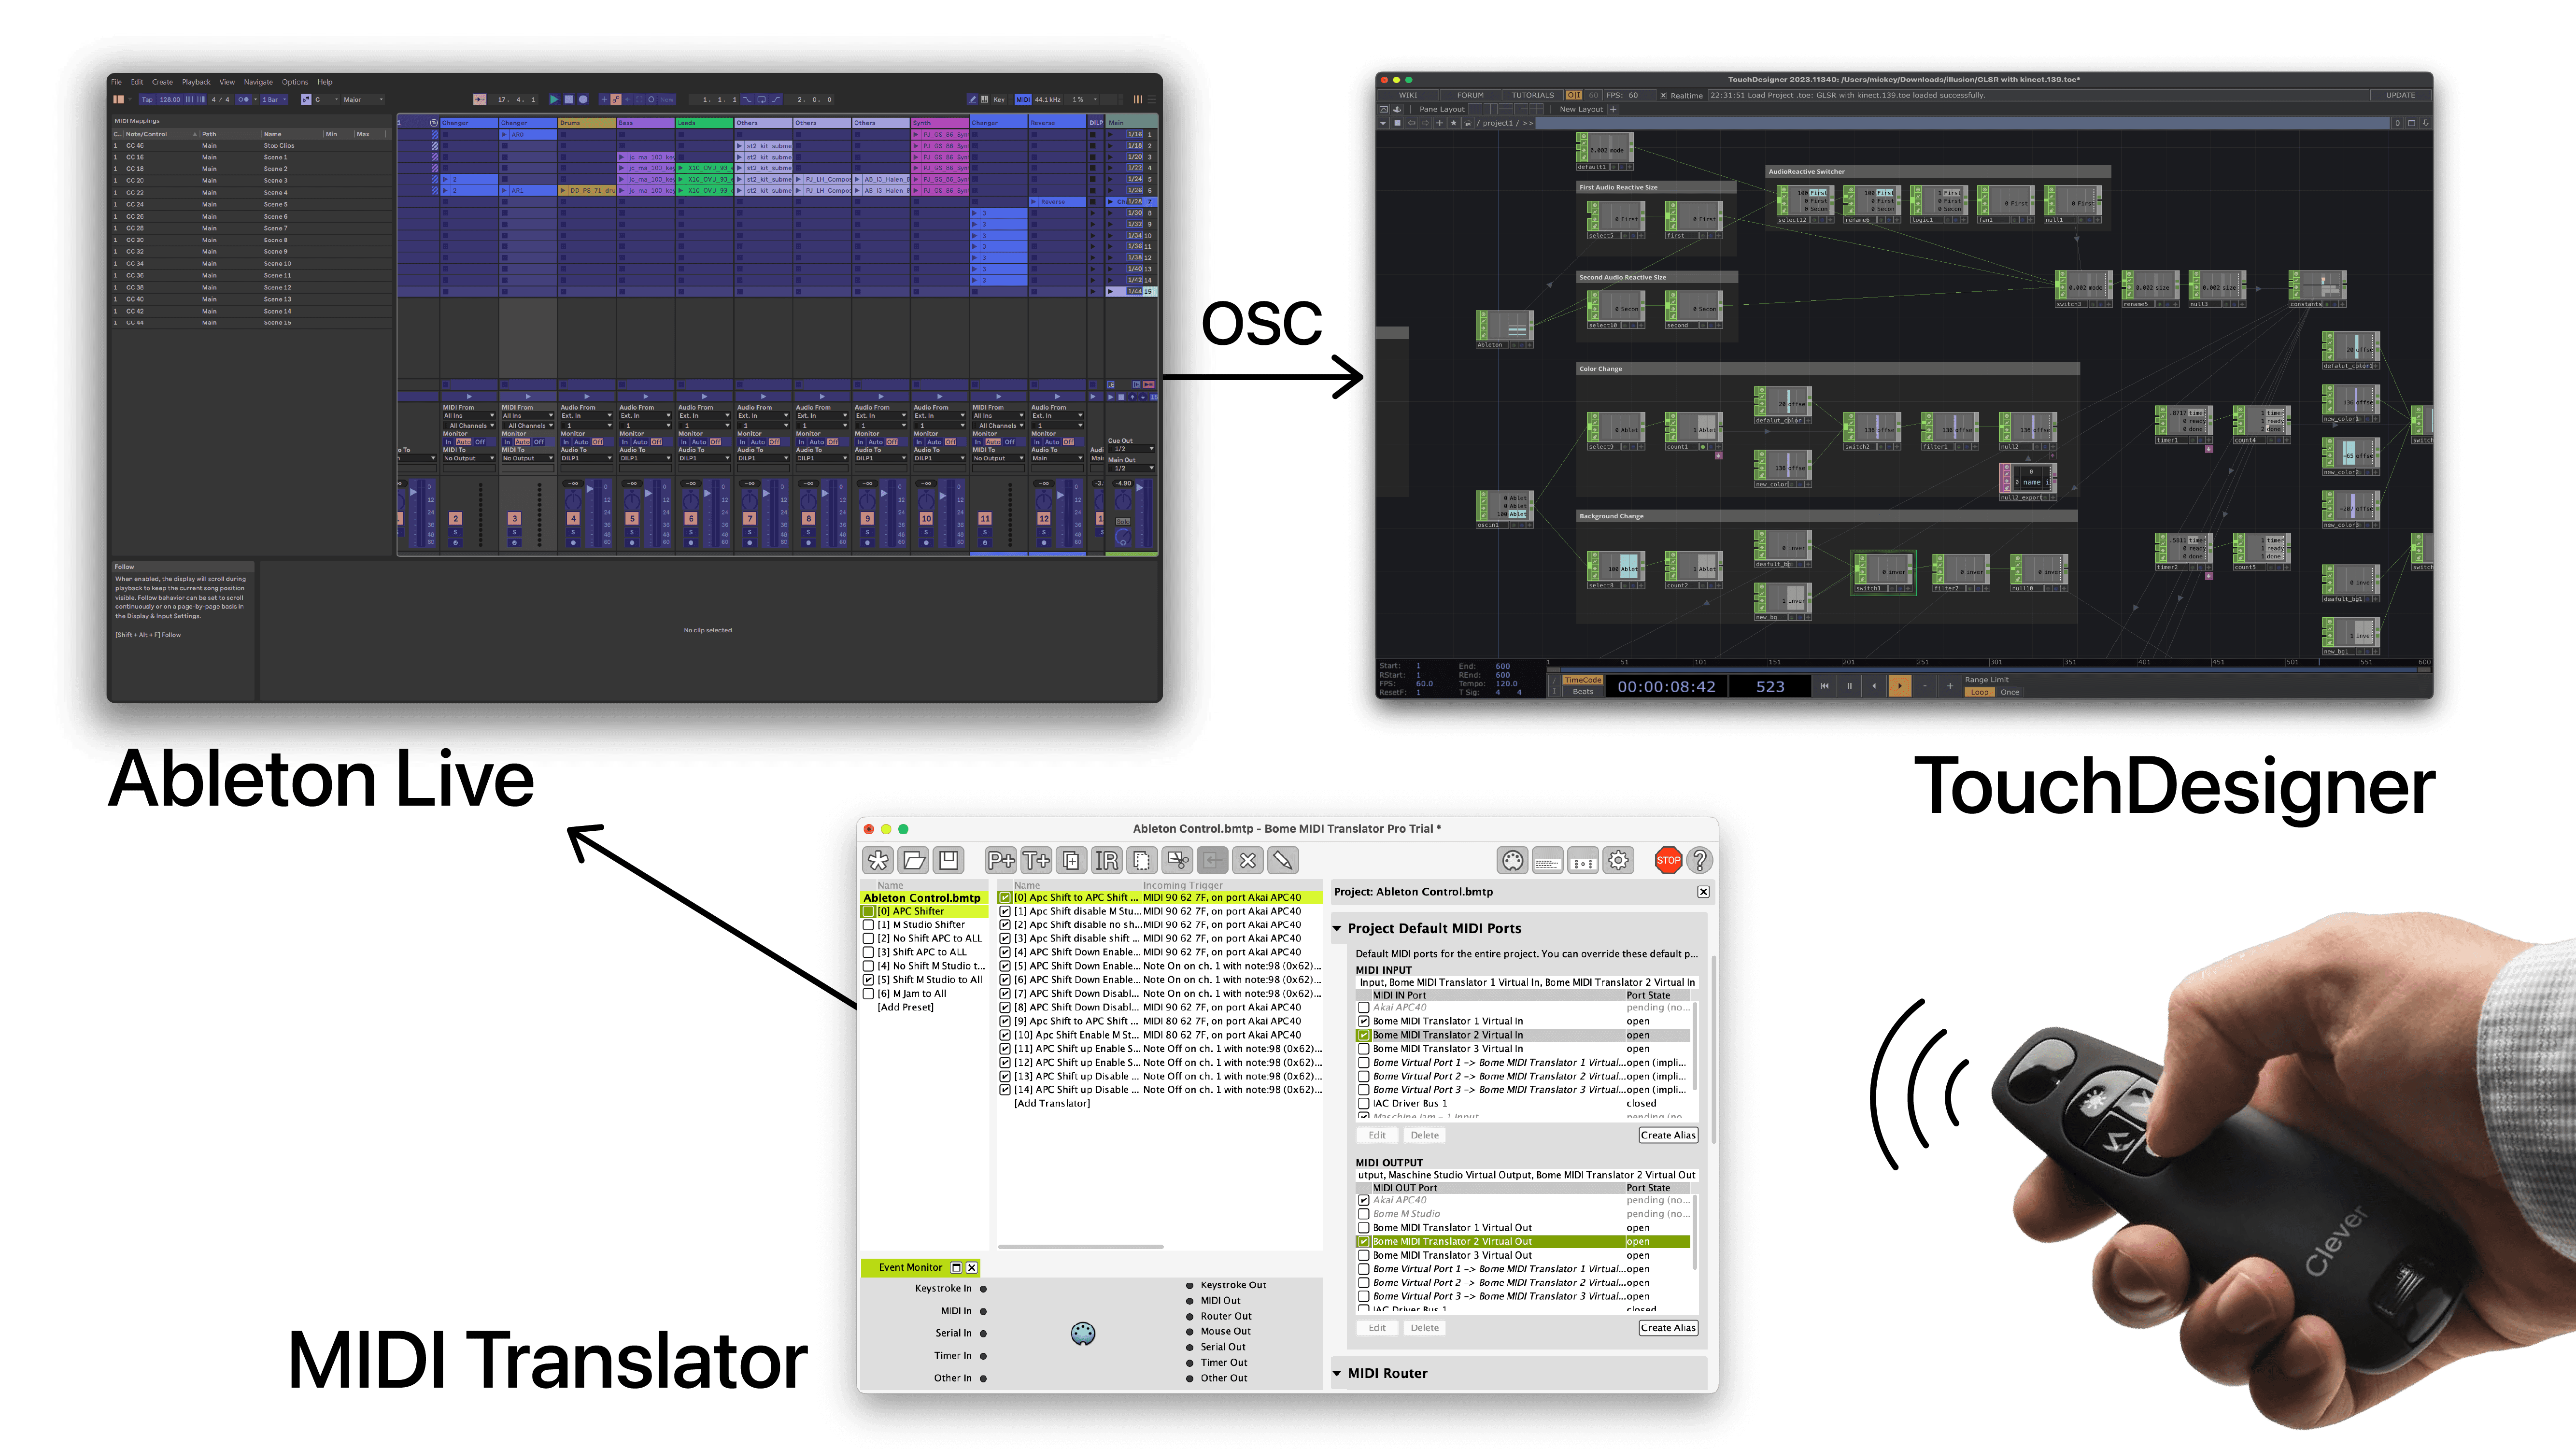
Task: Click Create Alias under MIDI INPUT
Action: point(1668,1135)
